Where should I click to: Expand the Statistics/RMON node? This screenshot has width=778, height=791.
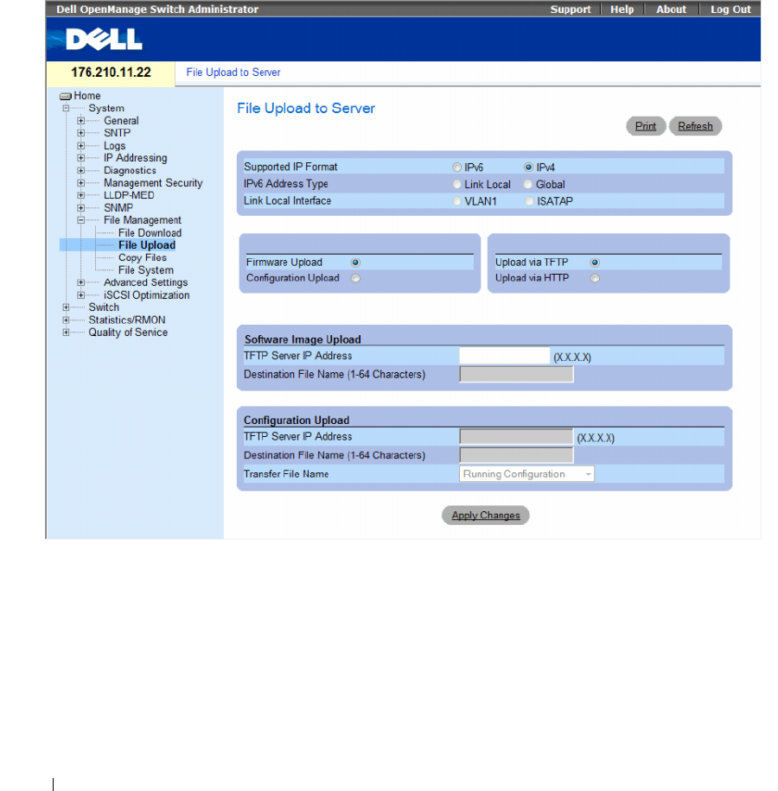tap(67, 320)
